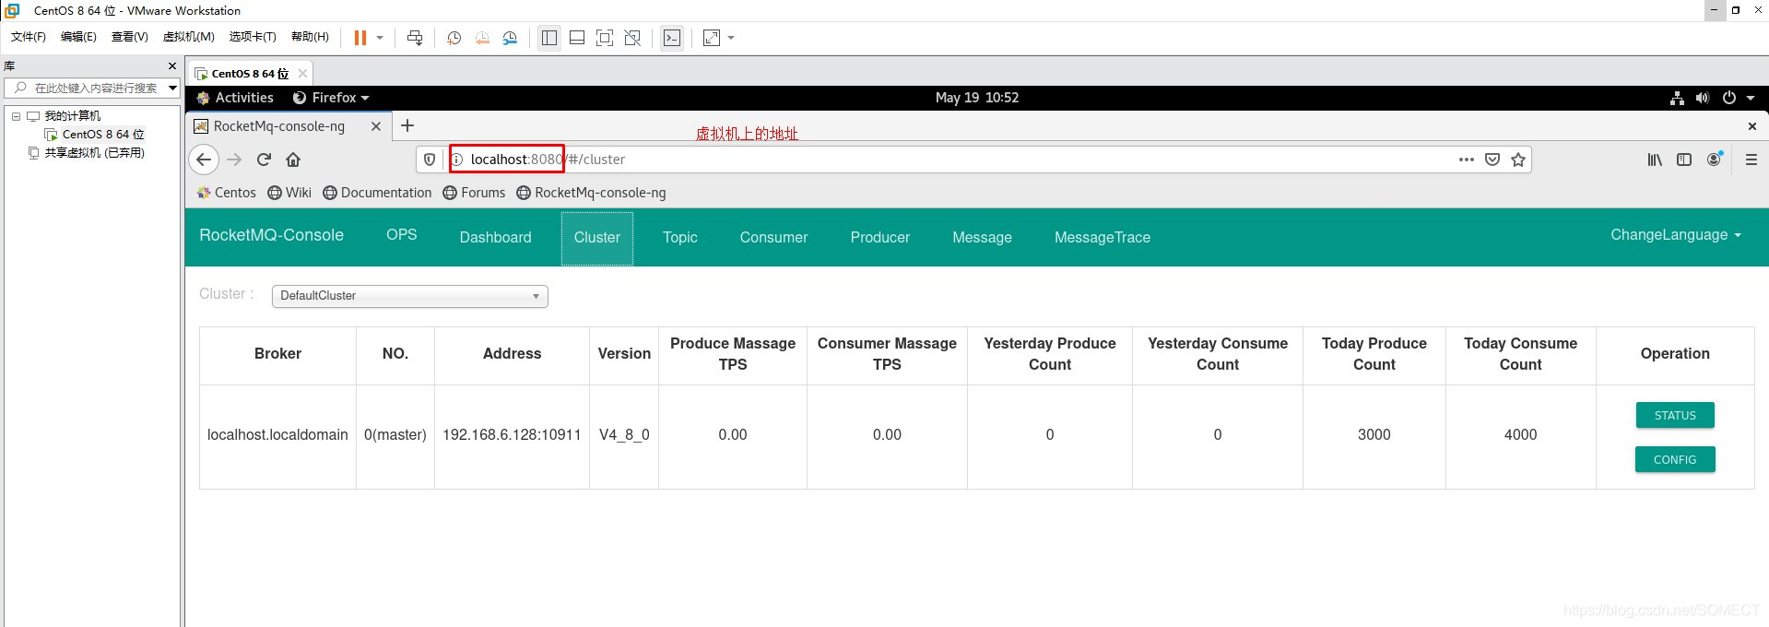Open the Centos bookmark
The image size is (1769, 627).
(x=227, y=193)
